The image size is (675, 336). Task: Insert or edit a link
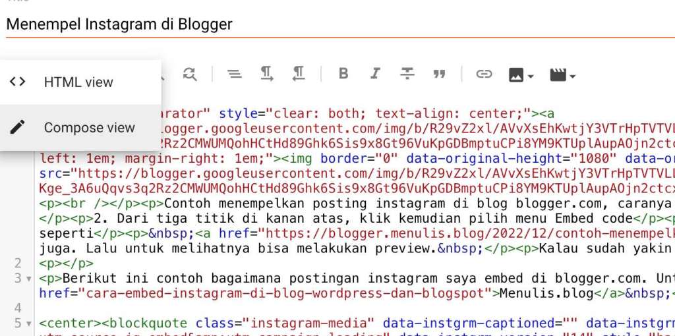point(484,74)
